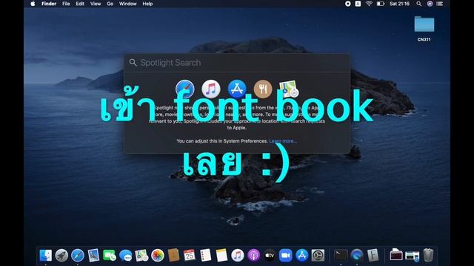Select the CN311 folder on desktop
The image size is (474, 266).
pyautogui.click(x=424, y=28)
